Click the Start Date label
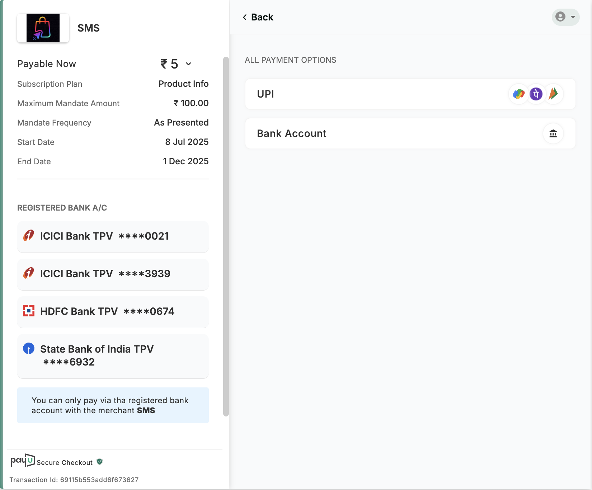The image size is (592, 490). [36, 142]
